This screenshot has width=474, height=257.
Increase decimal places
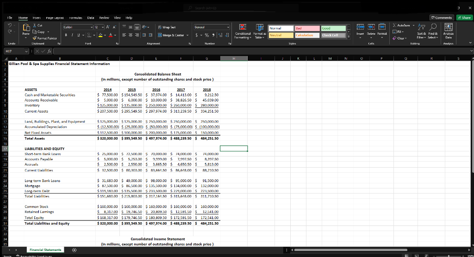pyautogui.click(x=219, y=35)
